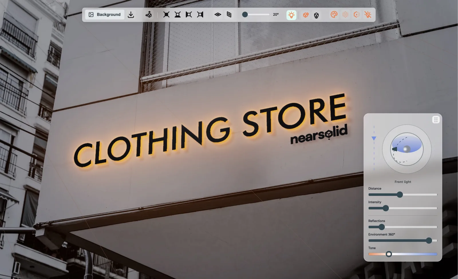Select the third perspective preset icon
Viewport: 458px width, 279px height.
tap(189, 15)
